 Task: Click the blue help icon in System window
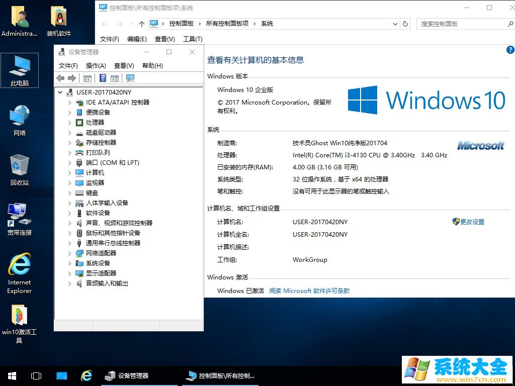pyautogui.click(x=510, y=50)
